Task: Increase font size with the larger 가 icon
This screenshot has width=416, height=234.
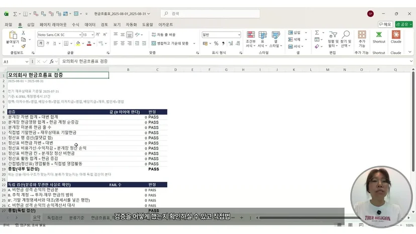Action: point(97,35)
